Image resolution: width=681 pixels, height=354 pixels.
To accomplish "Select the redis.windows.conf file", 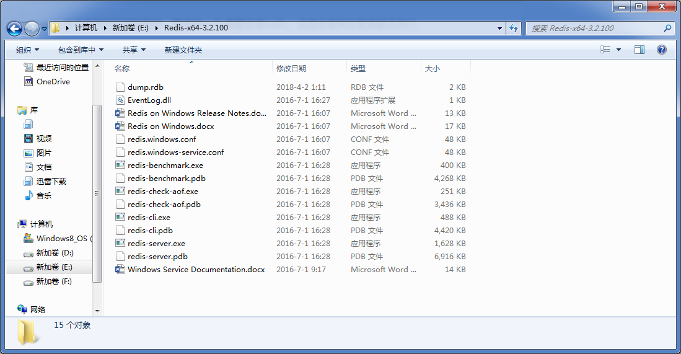I will [x=162, y=139].
